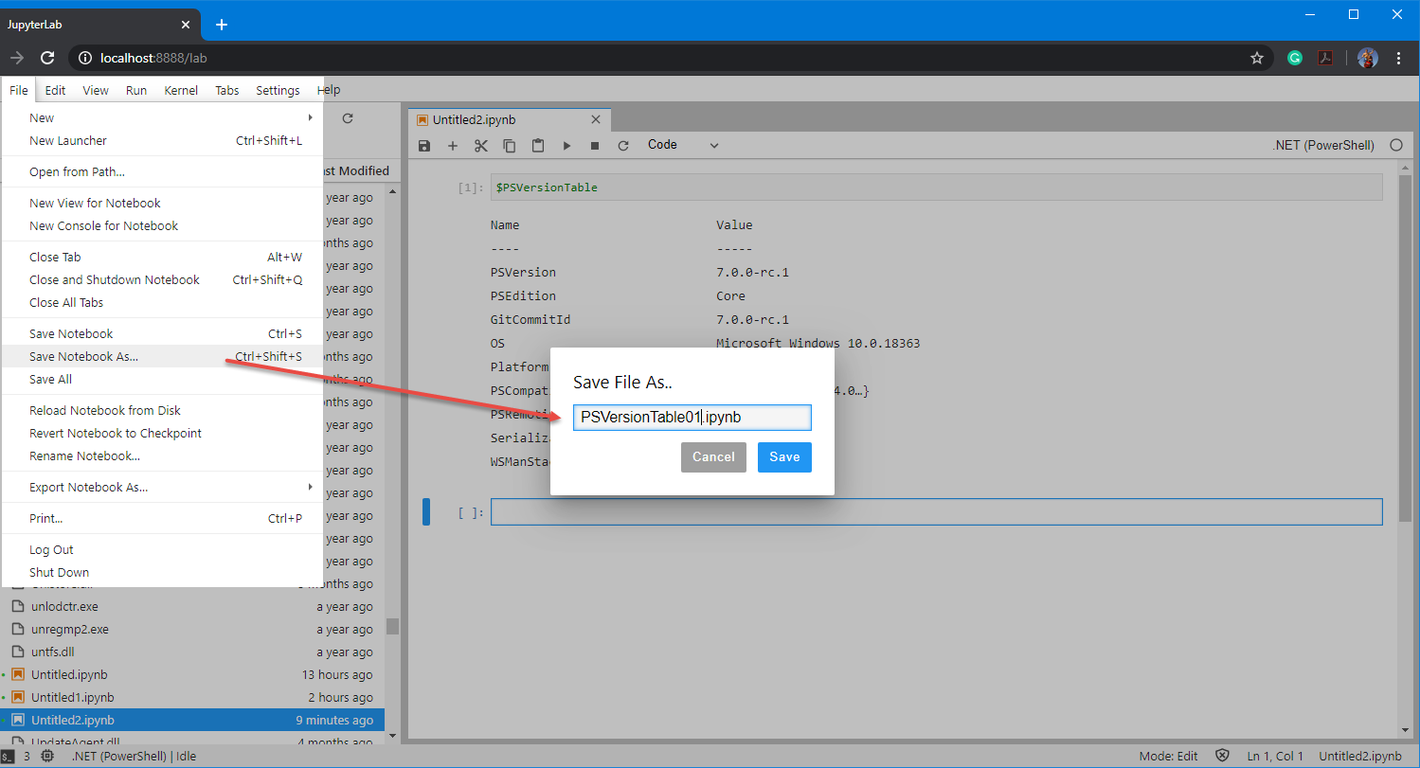Choose Rename Notebook menu entry
Viewport: 1420px width, 768px height.
[163, 456]
